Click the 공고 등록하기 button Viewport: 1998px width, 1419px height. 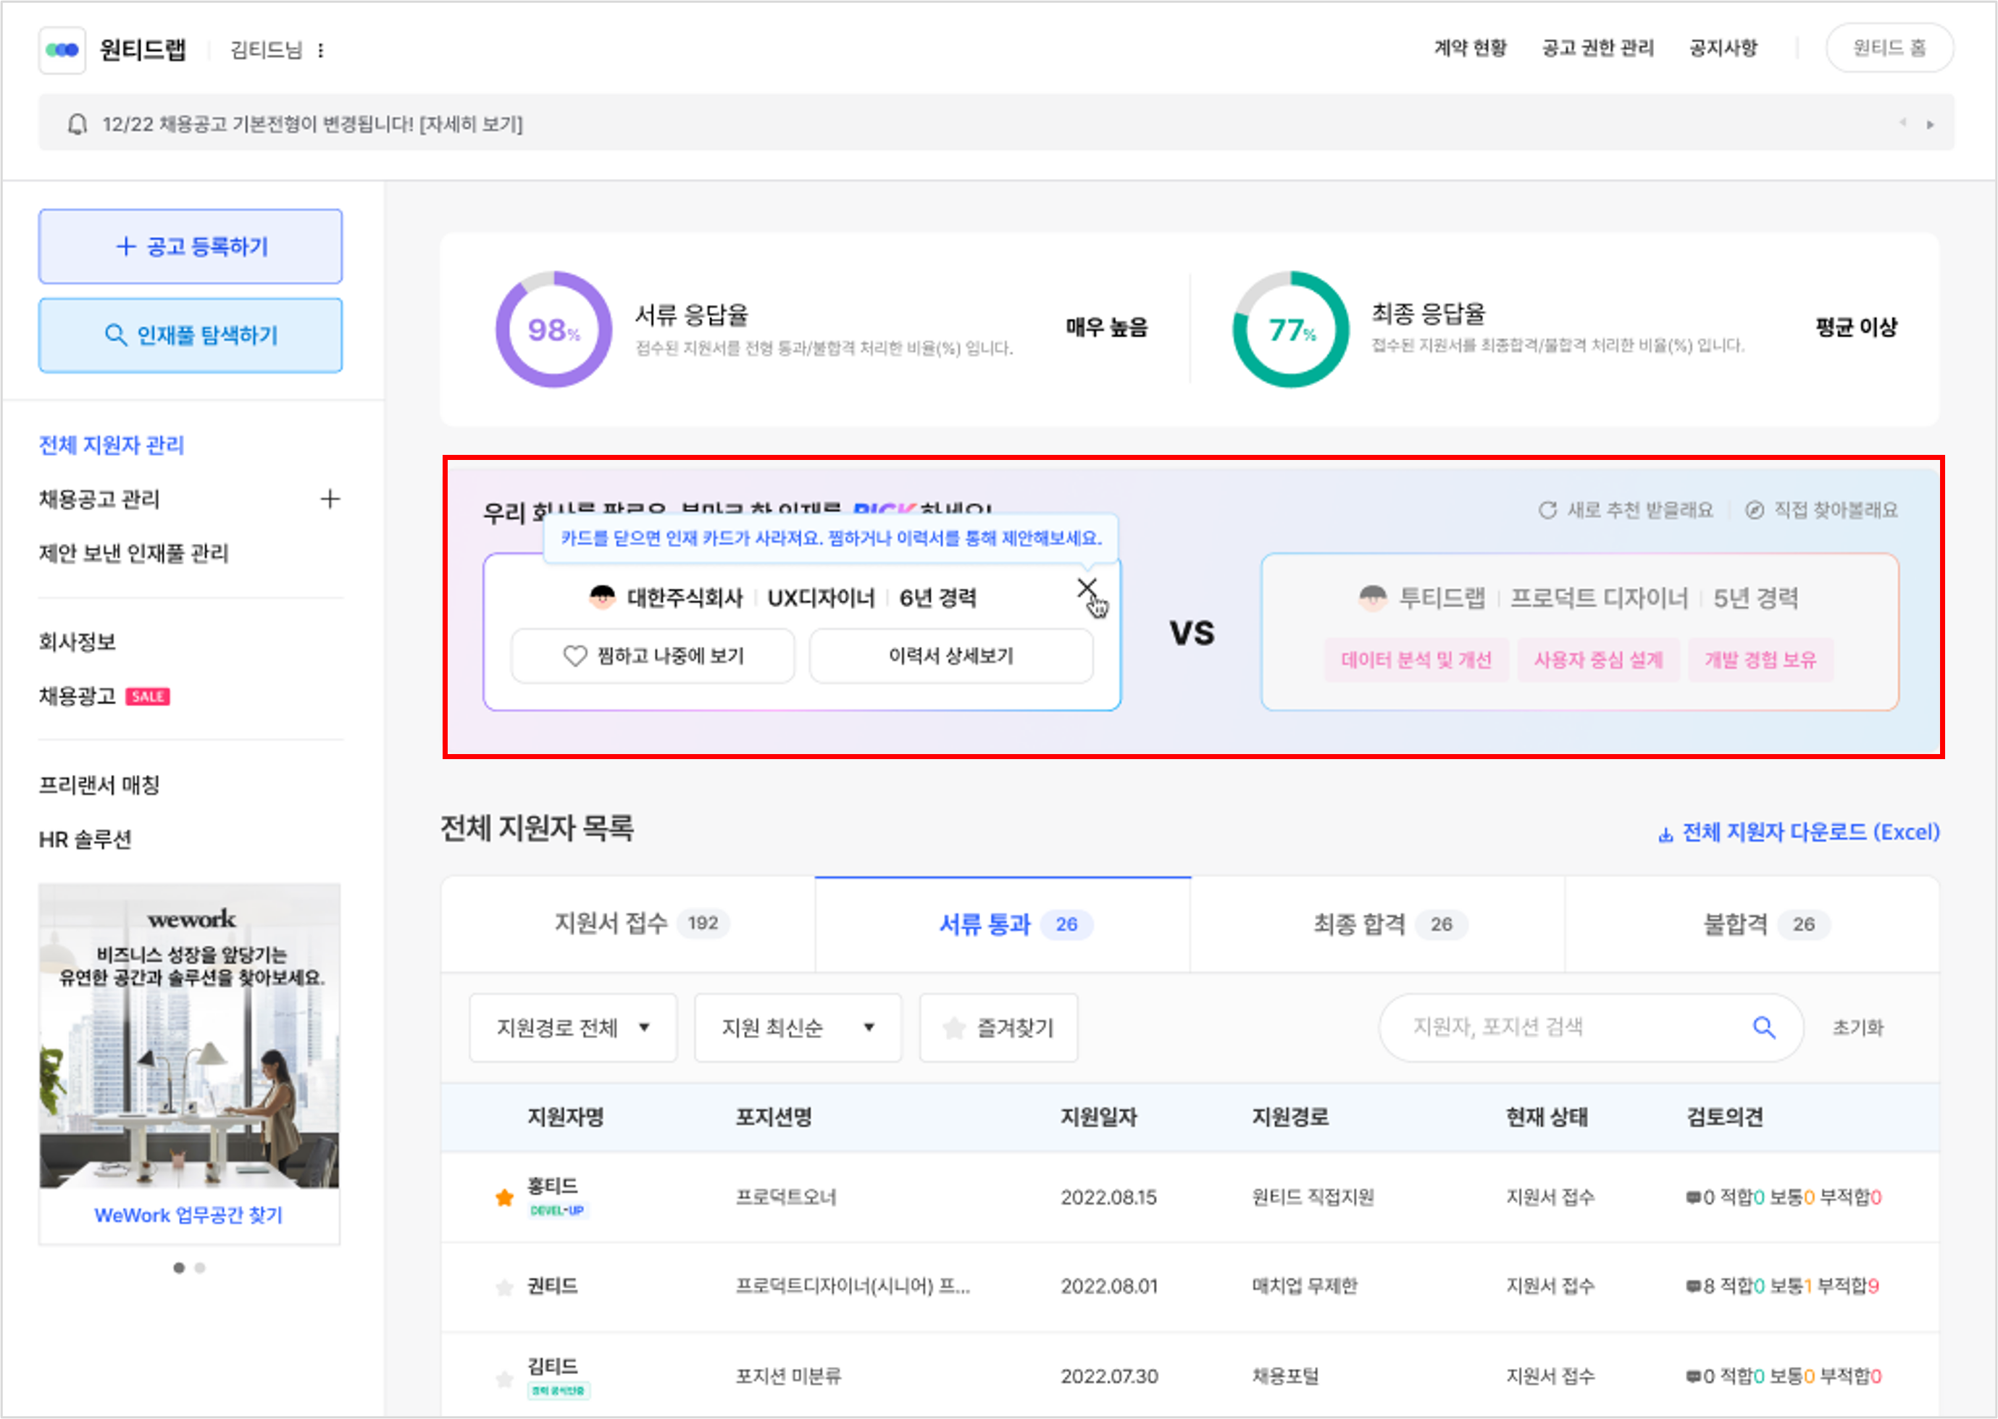[191, 246]
